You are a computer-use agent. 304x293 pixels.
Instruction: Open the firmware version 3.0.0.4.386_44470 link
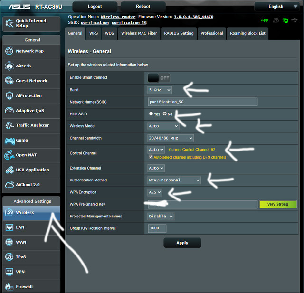[x=193, y=17]
